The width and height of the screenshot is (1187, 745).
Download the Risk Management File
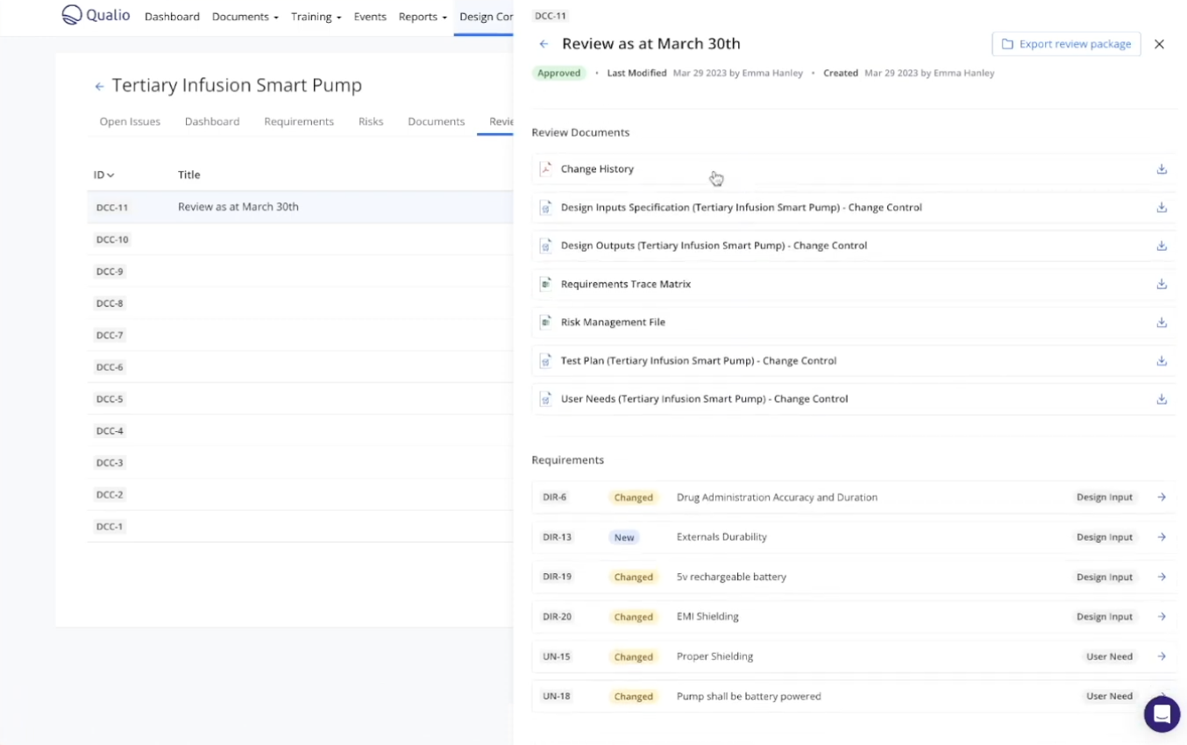(x=1161, y=323)
